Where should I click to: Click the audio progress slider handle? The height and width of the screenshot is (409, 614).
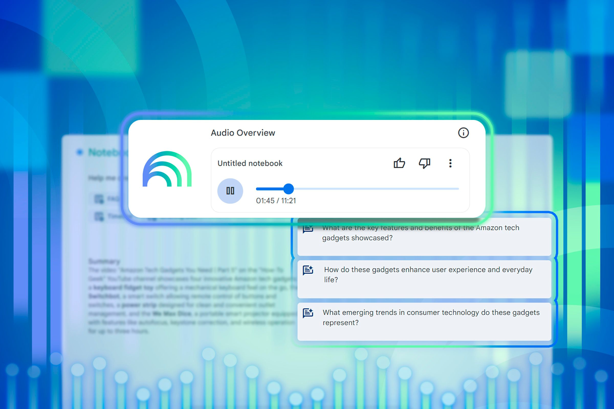(289, 189)
